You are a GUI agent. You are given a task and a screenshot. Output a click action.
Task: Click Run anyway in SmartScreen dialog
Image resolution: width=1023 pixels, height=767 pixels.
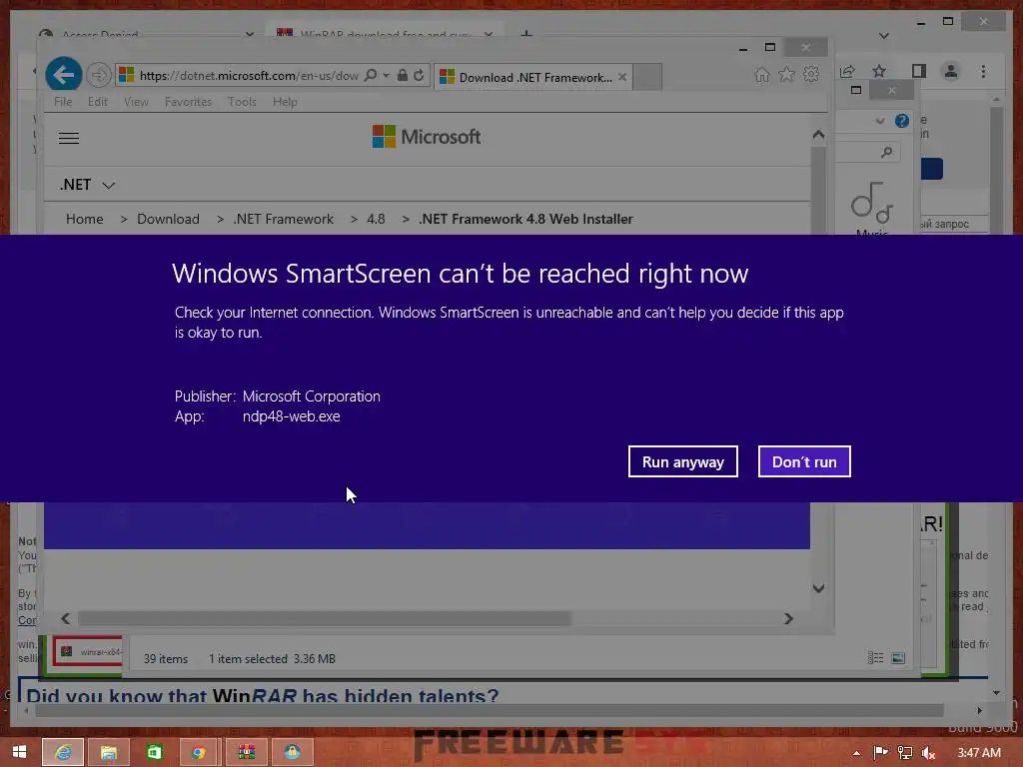coord(682,461)
